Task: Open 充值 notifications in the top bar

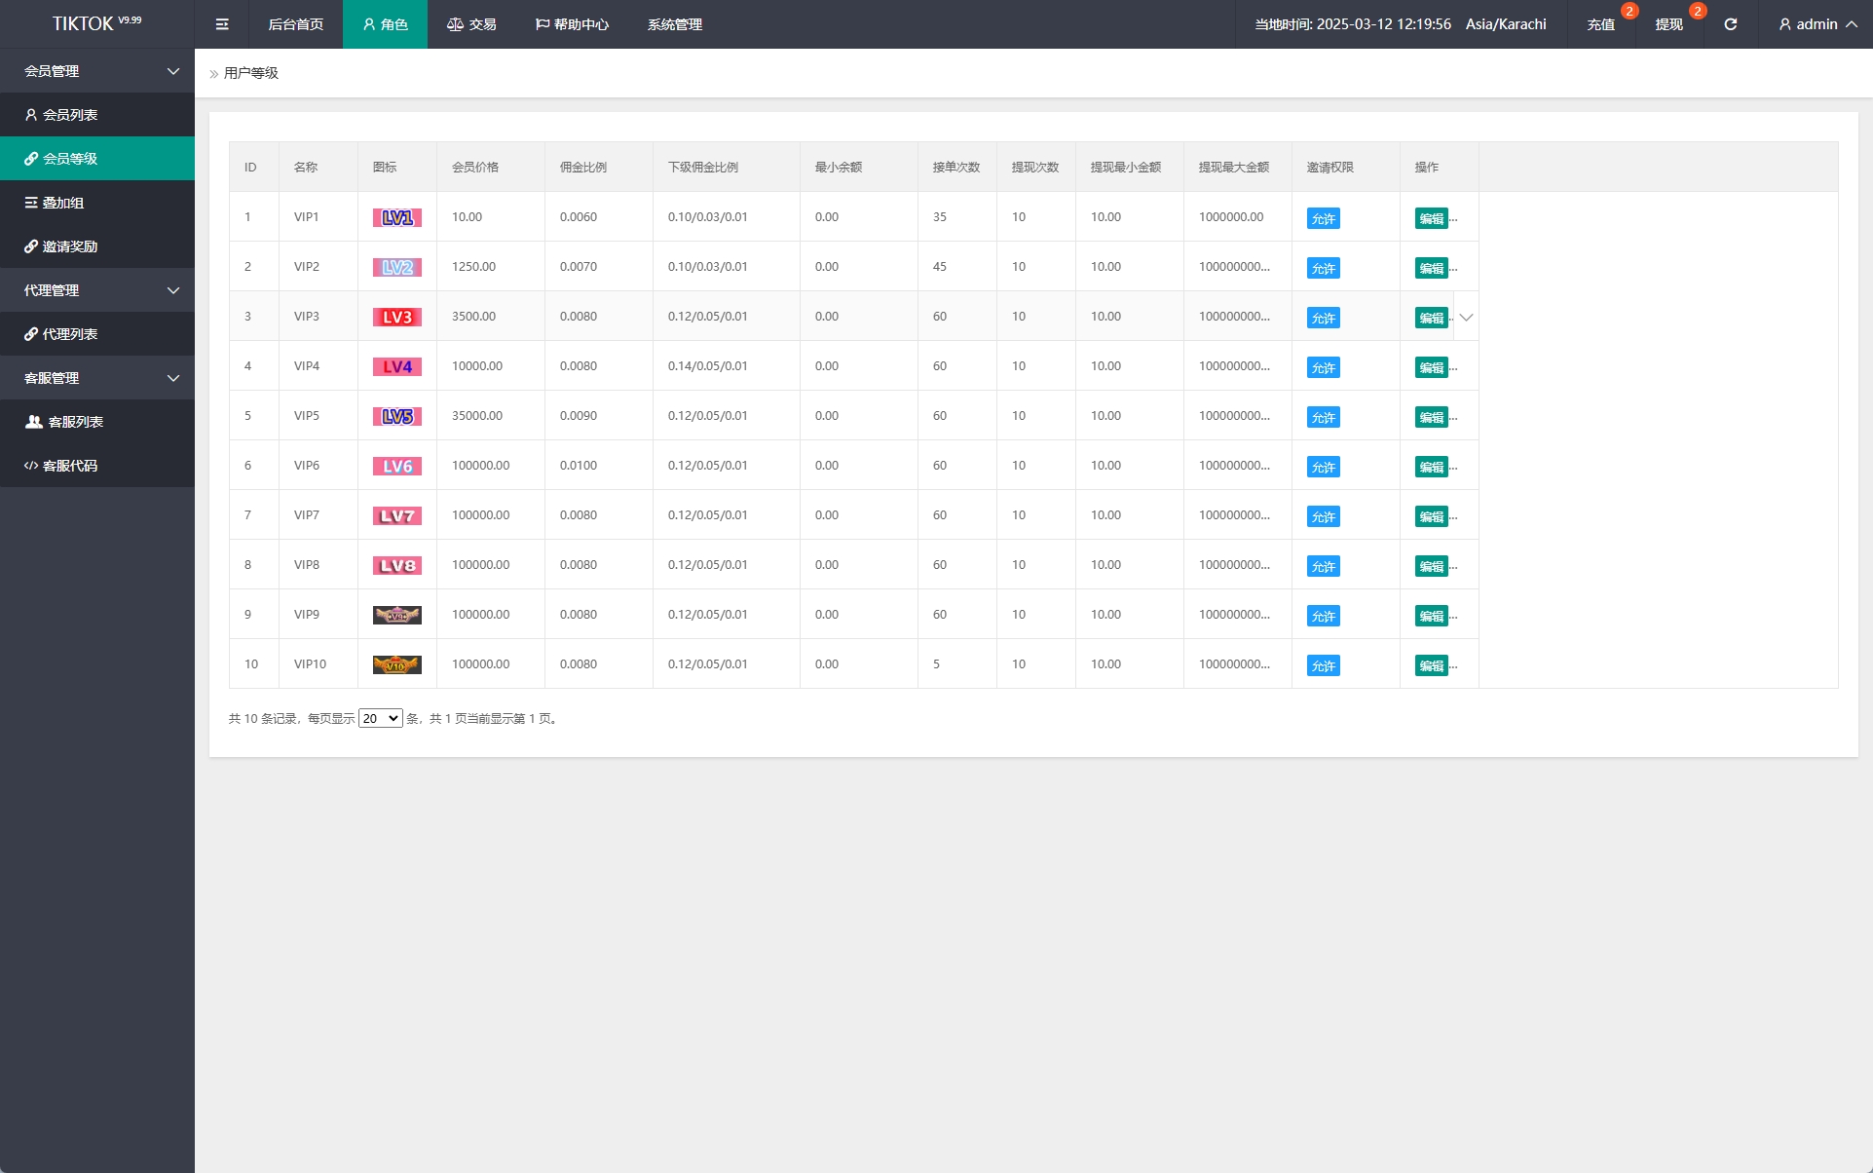Action: coord(1600,24)
